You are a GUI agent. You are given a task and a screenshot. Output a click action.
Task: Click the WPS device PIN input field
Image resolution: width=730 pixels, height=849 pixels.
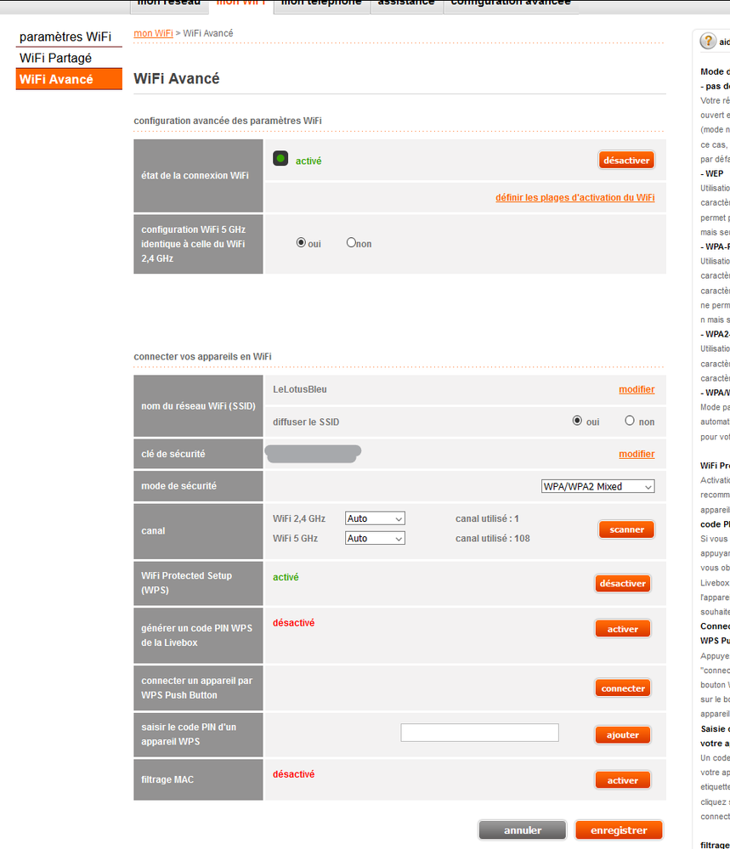tap(480, 733)
